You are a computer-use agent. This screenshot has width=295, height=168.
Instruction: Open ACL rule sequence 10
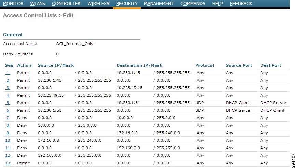(8, 140)
